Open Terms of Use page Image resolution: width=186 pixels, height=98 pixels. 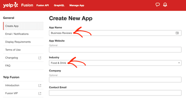(x=23, y=50)
